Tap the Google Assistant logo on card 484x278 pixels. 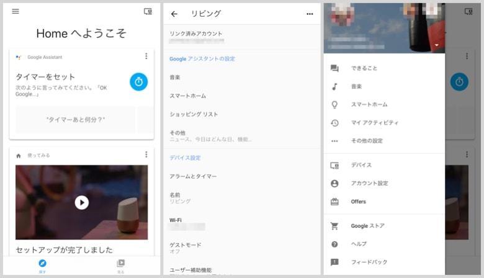(x=19, y=57)
